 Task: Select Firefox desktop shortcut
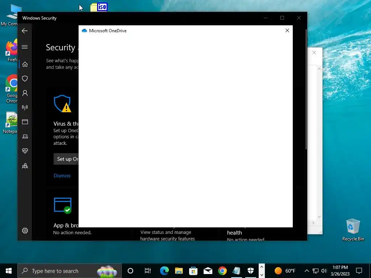point(11,51)
